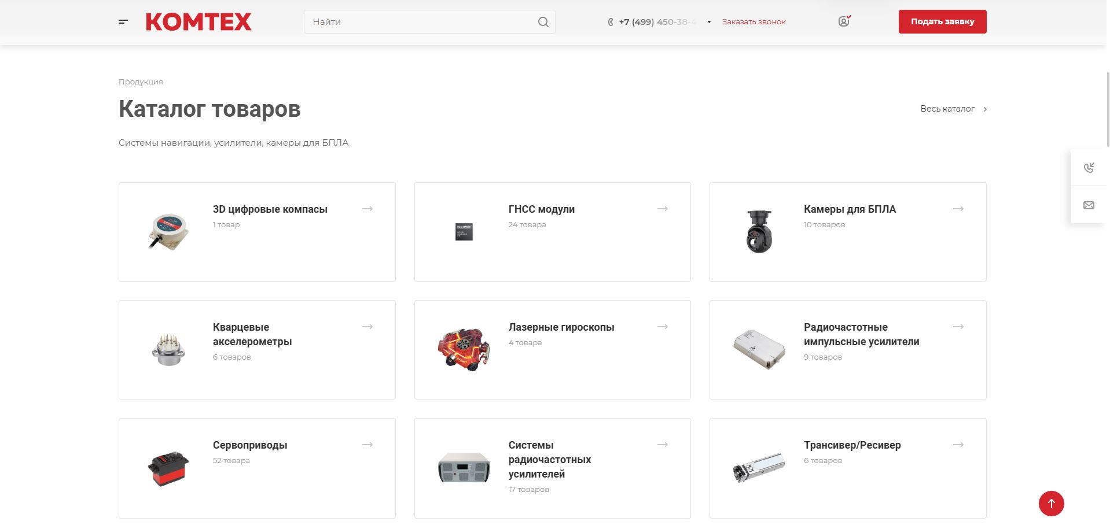Click the Продукция breadcrumb label
The width and height of the screenshot is (1110, 529).
pyautogui.click(x=141, y=82)
